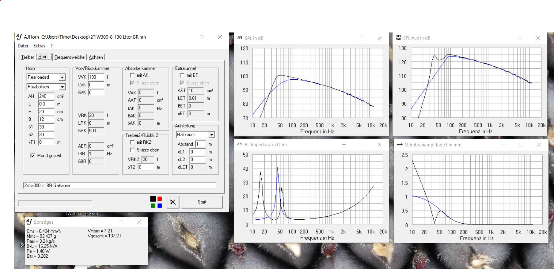This screenshot has height=269, width=554.
Task: Click the H horn height field
Action: pos(46,112)
